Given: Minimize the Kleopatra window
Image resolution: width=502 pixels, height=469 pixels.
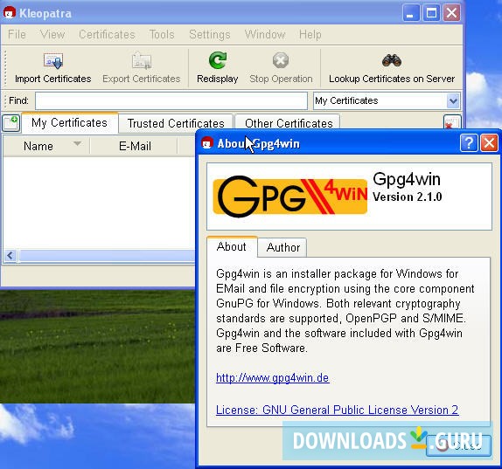Looking at the screenshot, I should point(411,13).
